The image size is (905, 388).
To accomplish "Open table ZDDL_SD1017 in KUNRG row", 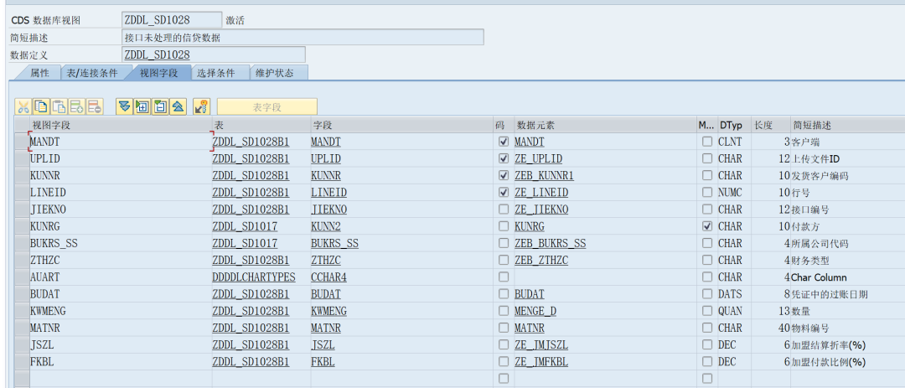I will click(245, 226).
